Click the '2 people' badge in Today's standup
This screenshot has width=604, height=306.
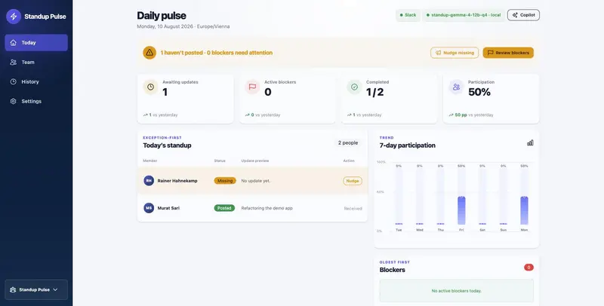coord(348,143)
